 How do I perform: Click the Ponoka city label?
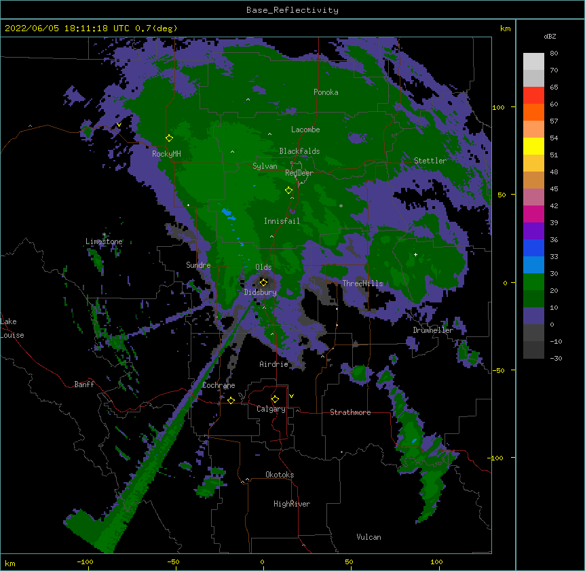(x=326, y=92)
